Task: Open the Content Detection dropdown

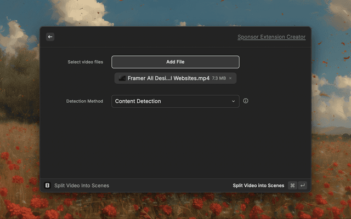Action: [170, 101]
